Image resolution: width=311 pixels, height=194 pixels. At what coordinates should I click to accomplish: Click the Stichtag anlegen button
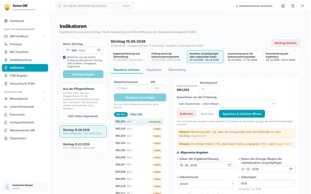pos(83,74)
